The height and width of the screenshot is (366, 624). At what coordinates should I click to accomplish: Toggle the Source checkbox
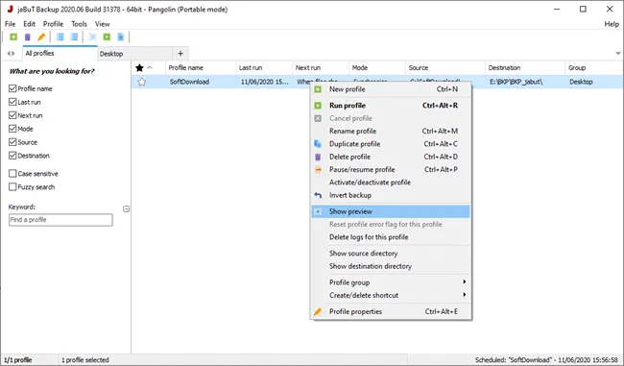coord(12,142)
